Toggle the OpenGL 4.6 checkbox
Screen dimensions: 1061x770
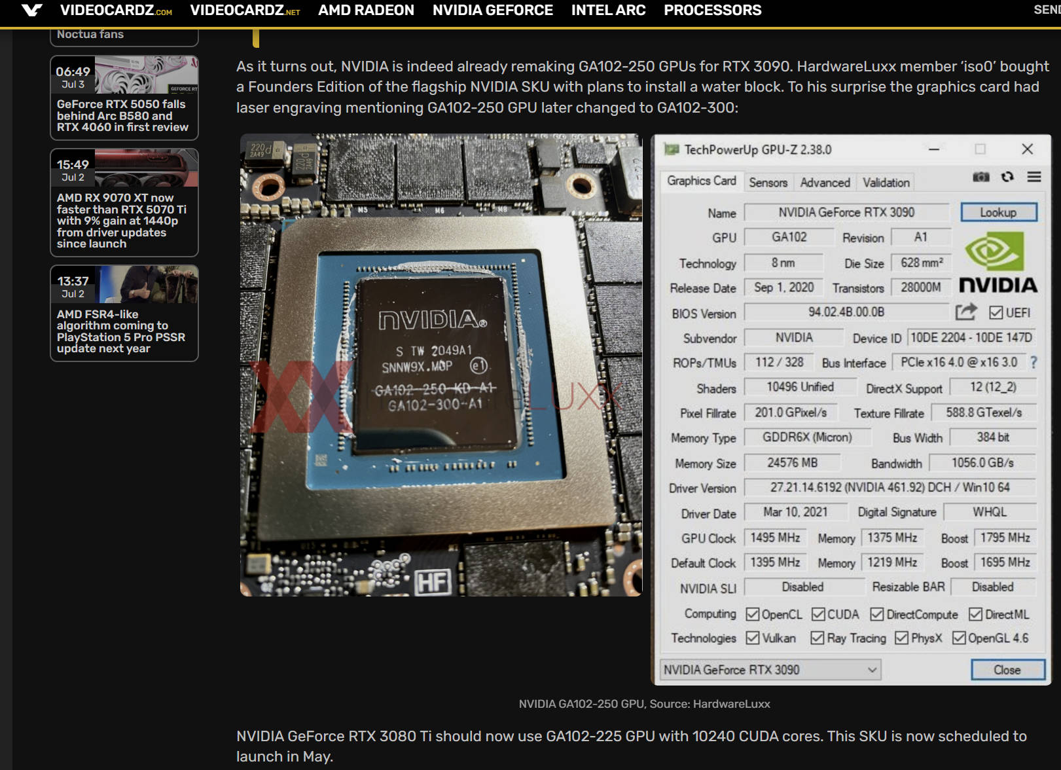(x=959, y=638)
